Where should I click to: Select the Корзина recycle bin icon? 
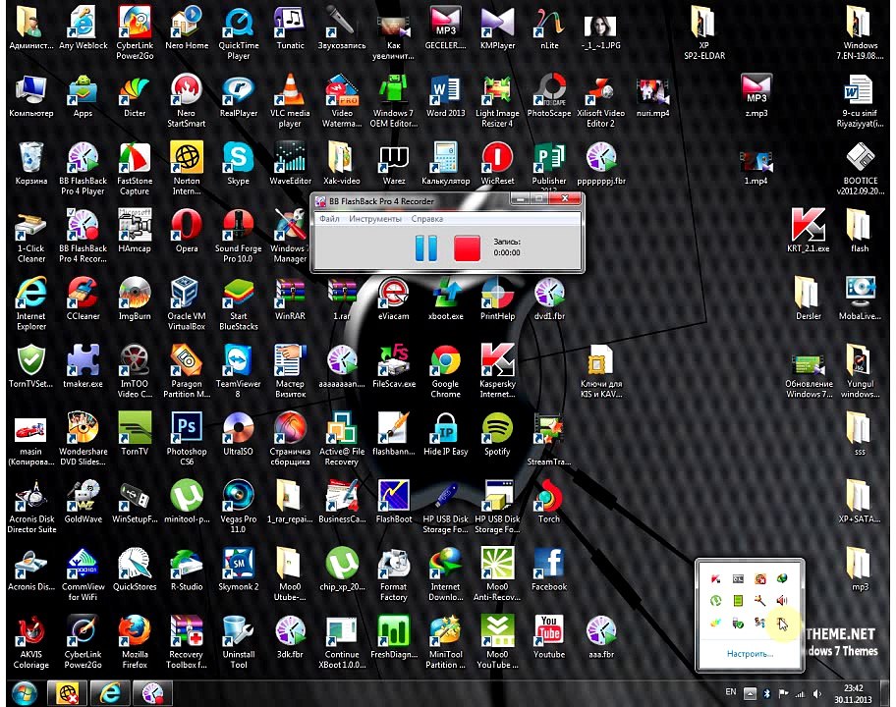30,164
